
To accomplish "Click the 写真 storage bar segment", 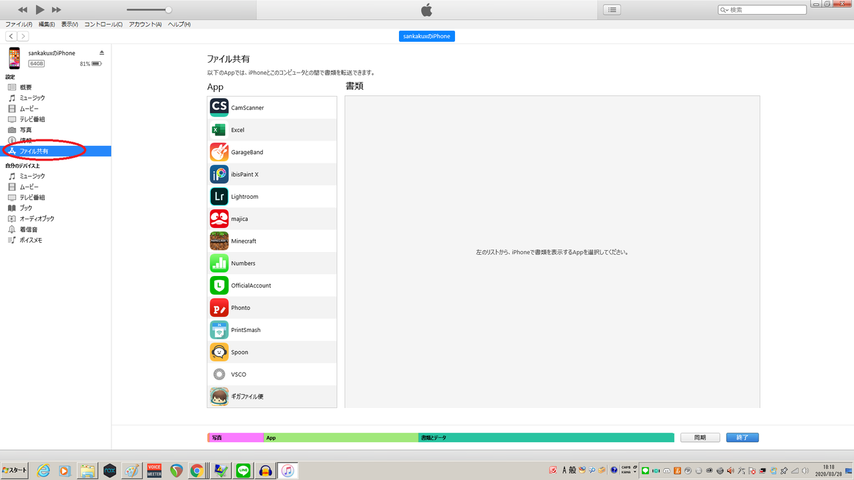I will click(236, 437).
